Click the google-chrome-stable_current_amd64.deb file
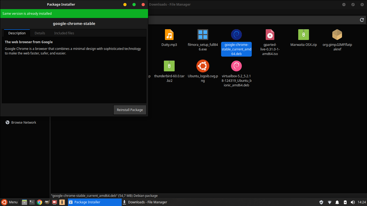 coord(236,35)
